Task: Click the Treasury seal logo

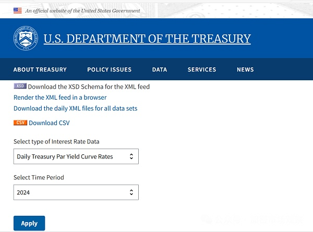Action: 25,39
